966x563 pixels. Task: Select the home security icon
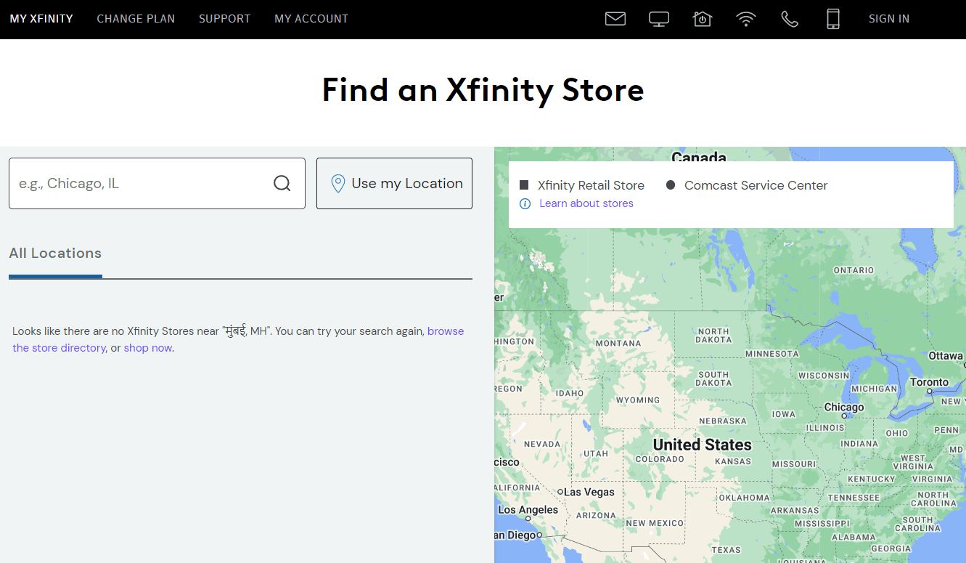coord(702,19)
